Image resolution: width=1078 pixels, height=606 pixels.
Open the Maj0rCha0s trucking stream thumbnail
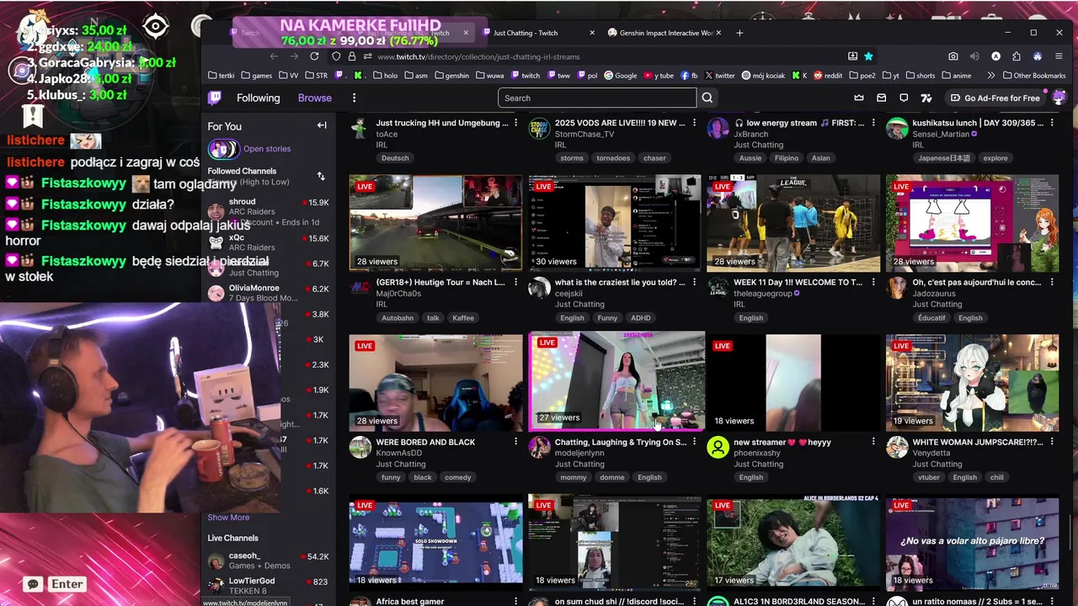436,223
